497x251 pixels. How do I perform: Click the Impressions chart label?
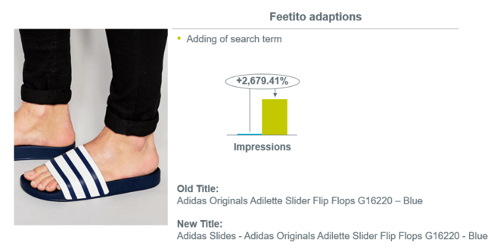pos(262,147)
